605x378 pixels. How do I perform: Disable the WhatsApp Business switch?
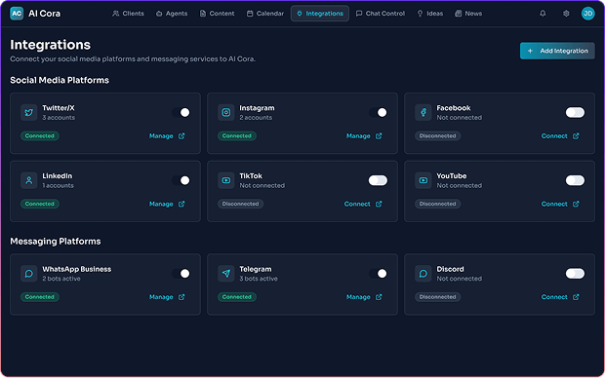pyautogui.click(x=181, y=274)
